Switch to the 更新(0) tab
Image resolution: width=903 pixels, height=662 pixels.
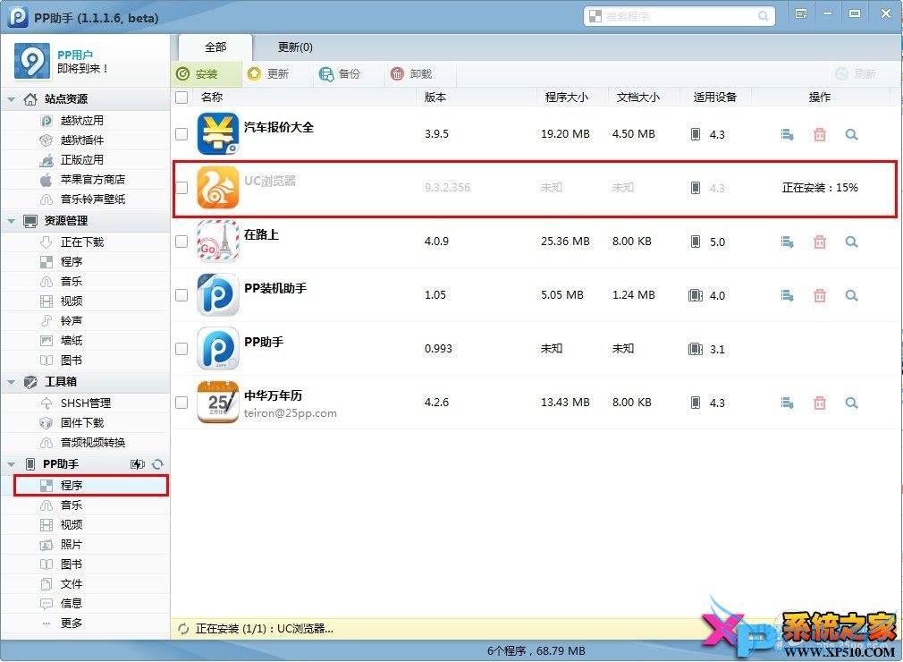point(295,47)
